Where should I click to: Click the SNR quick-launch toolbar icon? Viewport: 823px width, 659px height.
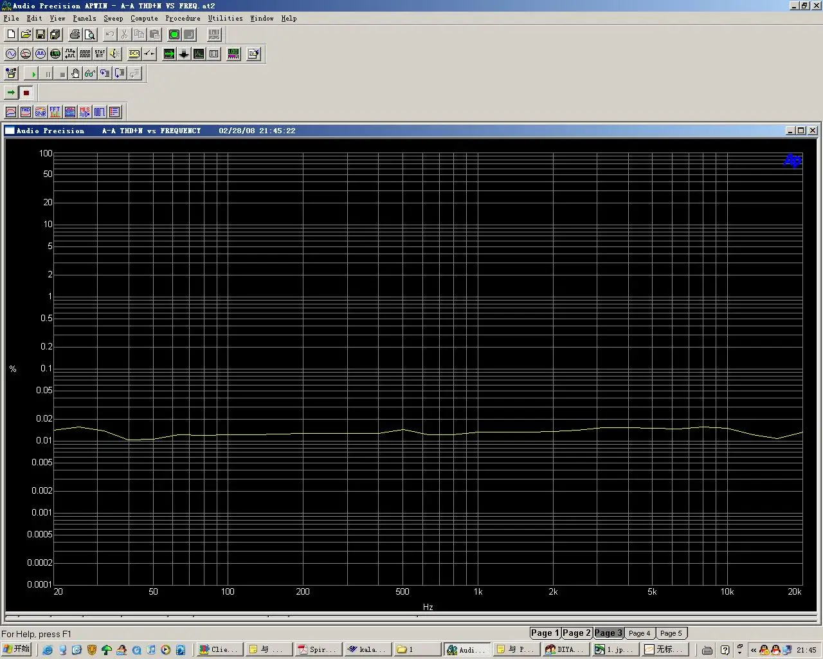tap(41, 112)
